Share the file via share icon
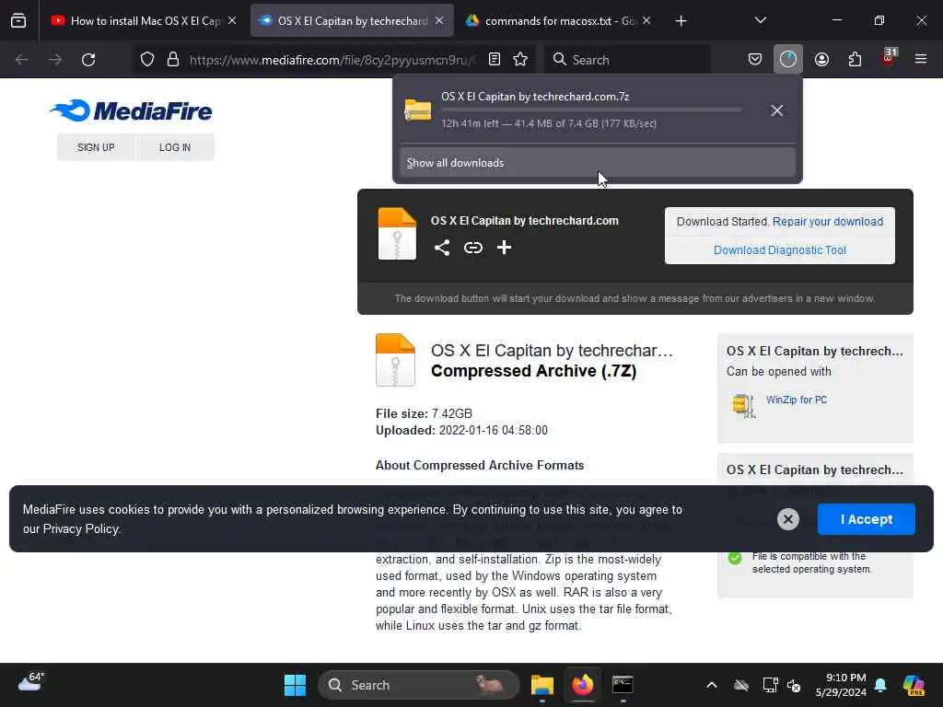This screenshot has height=707, width=943. (x=442, y=247)
